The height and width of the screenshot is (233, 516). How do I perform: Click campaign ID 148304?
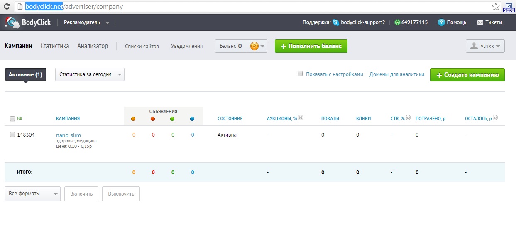pyautogui.click(x=26, y=135)
